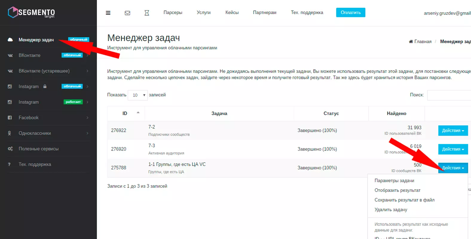Viewport: 471px width, 239px height.
Task: Click the lock icon next to Instagram
Action: pyautogui.click(x=45, y=86)
